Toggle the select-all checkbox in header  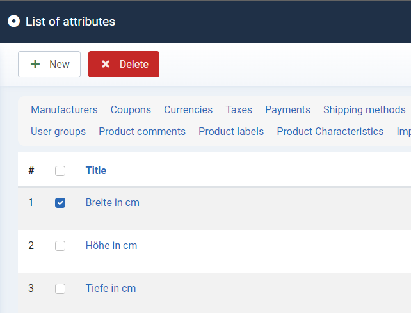point(60,171)
